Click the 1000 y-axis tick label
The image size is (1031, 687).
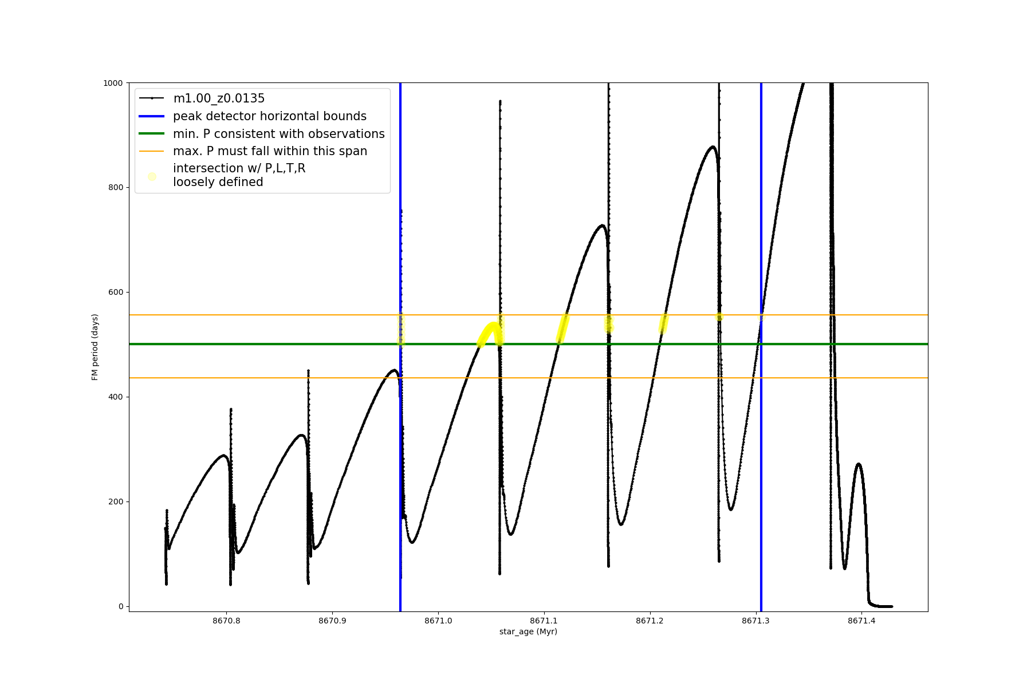coord(113,83)
